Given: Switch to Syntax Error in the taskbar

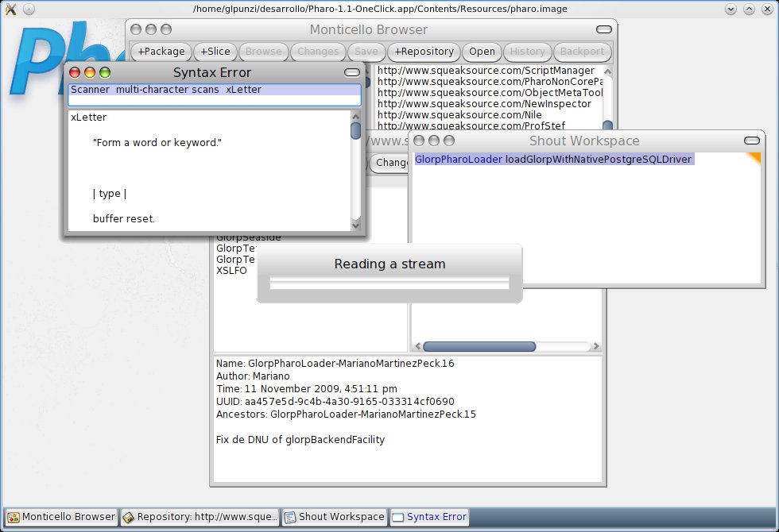Looking at the screenshot, I should 429,517.
